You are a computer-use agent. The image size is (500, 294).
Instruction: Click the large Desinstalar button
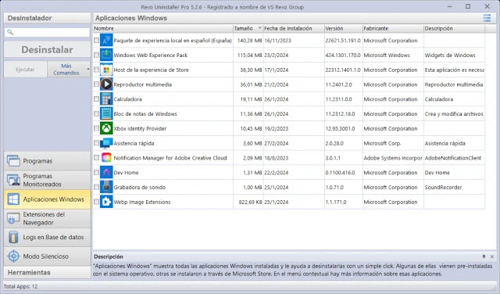tap(47, 49)
